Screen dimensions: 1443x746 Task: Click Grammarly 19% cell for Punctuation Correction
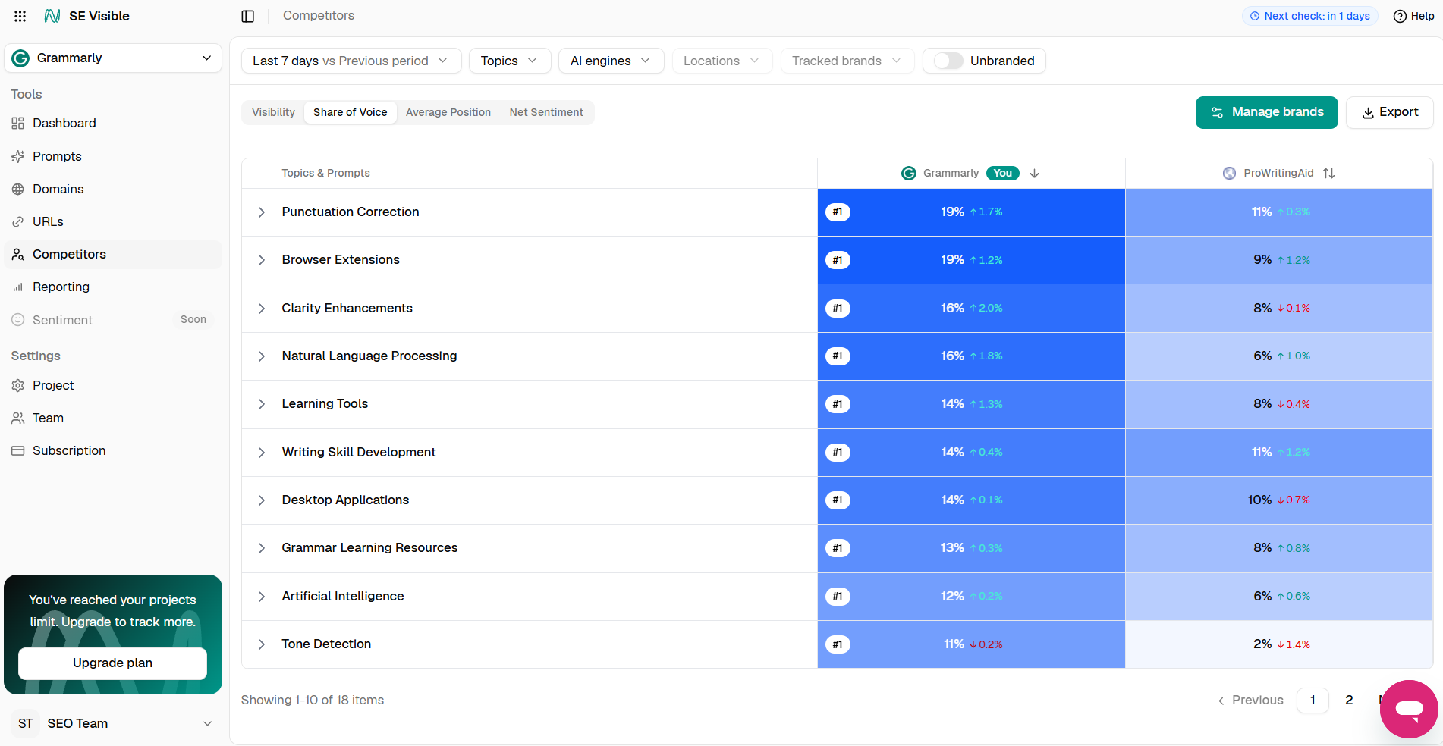click(x=971, y=212)
